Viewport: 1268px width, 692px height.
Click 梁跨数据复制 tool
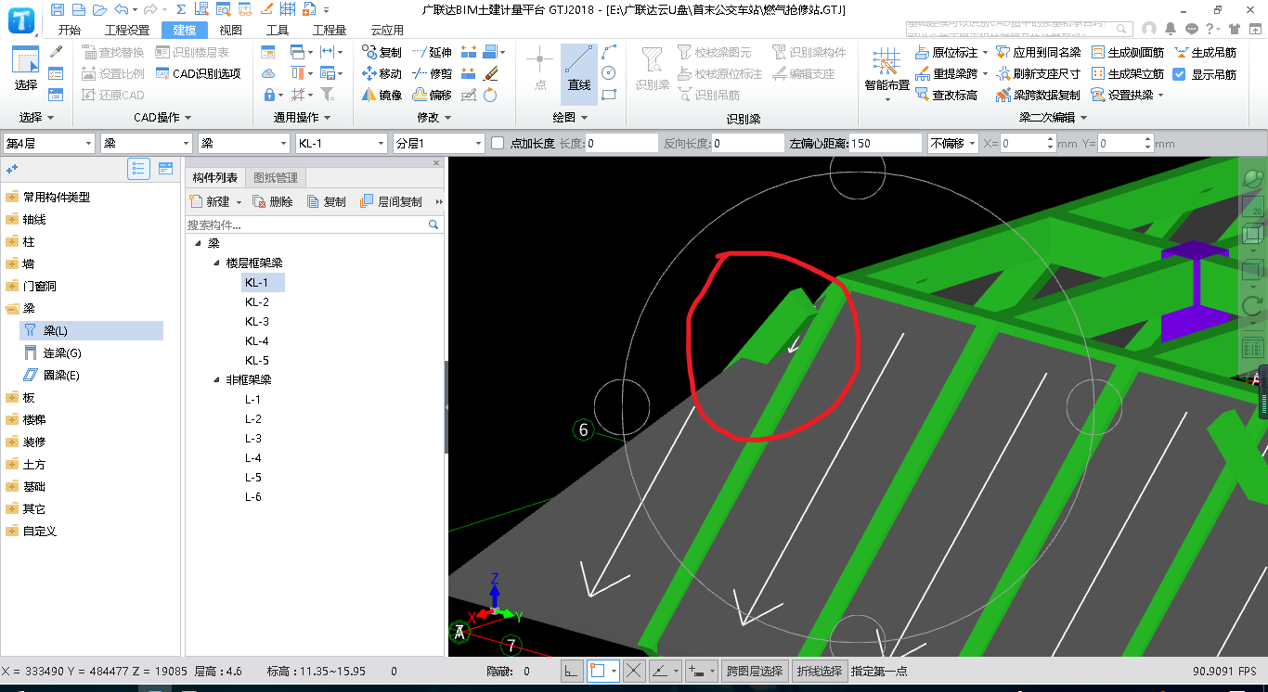[x=1038, y=95]
